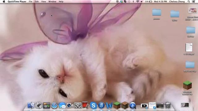Open iTunes music note icon
The width and height of the screenshot is (198, 111).
click(101, 105)
